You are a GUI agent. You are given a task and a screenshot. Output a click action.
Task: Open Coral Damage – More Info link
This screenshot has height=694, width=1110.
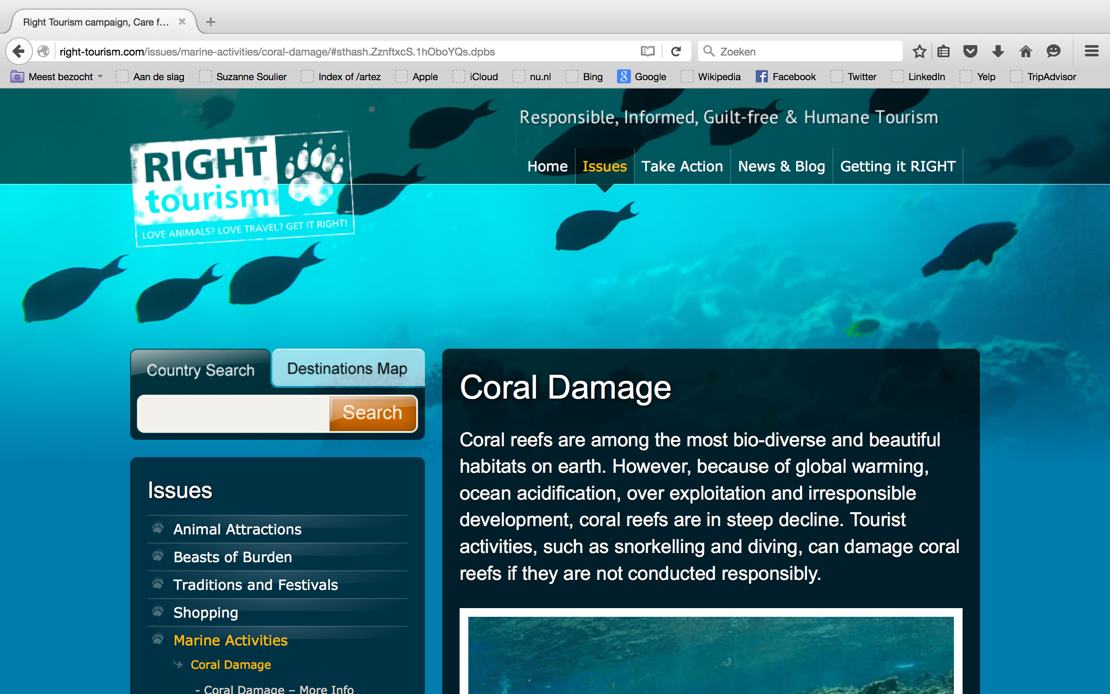[x=278, y=689]
